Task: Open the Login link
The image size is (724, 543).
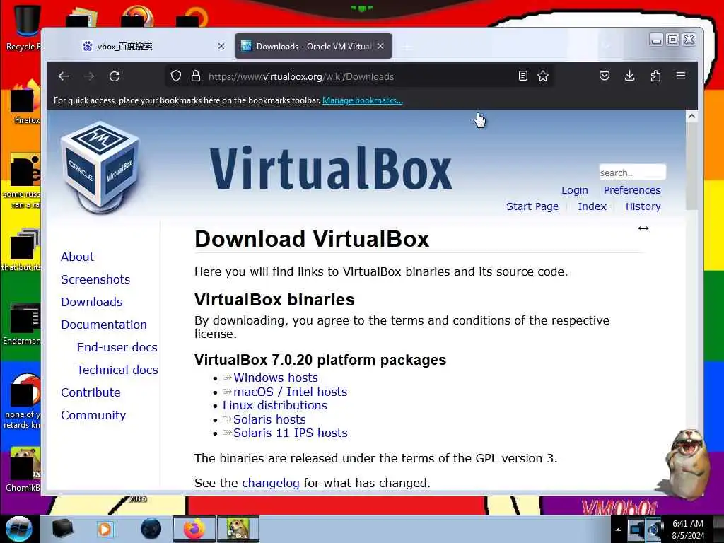Action: [574, 190]
